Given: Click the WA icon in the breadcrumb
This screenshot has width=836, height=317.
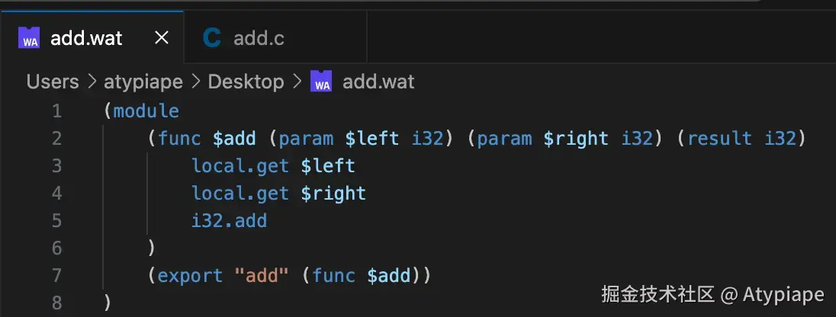Looking at the screenshot, I should pyautogui.click(x=321, y=82).
